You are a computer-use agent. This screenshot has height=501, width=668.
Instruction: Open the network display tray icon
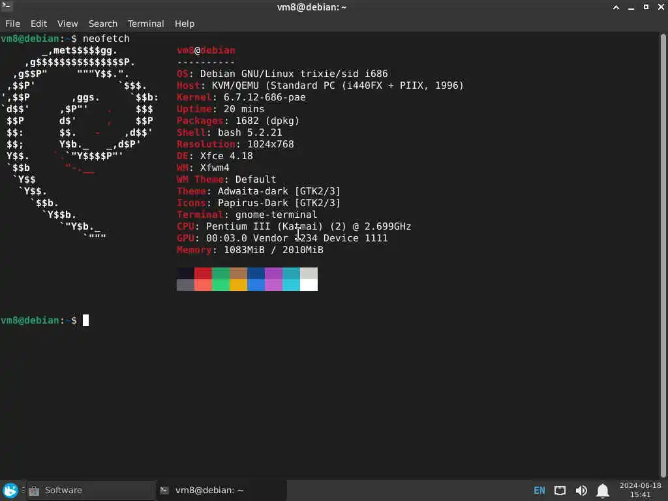pos(560,491)
